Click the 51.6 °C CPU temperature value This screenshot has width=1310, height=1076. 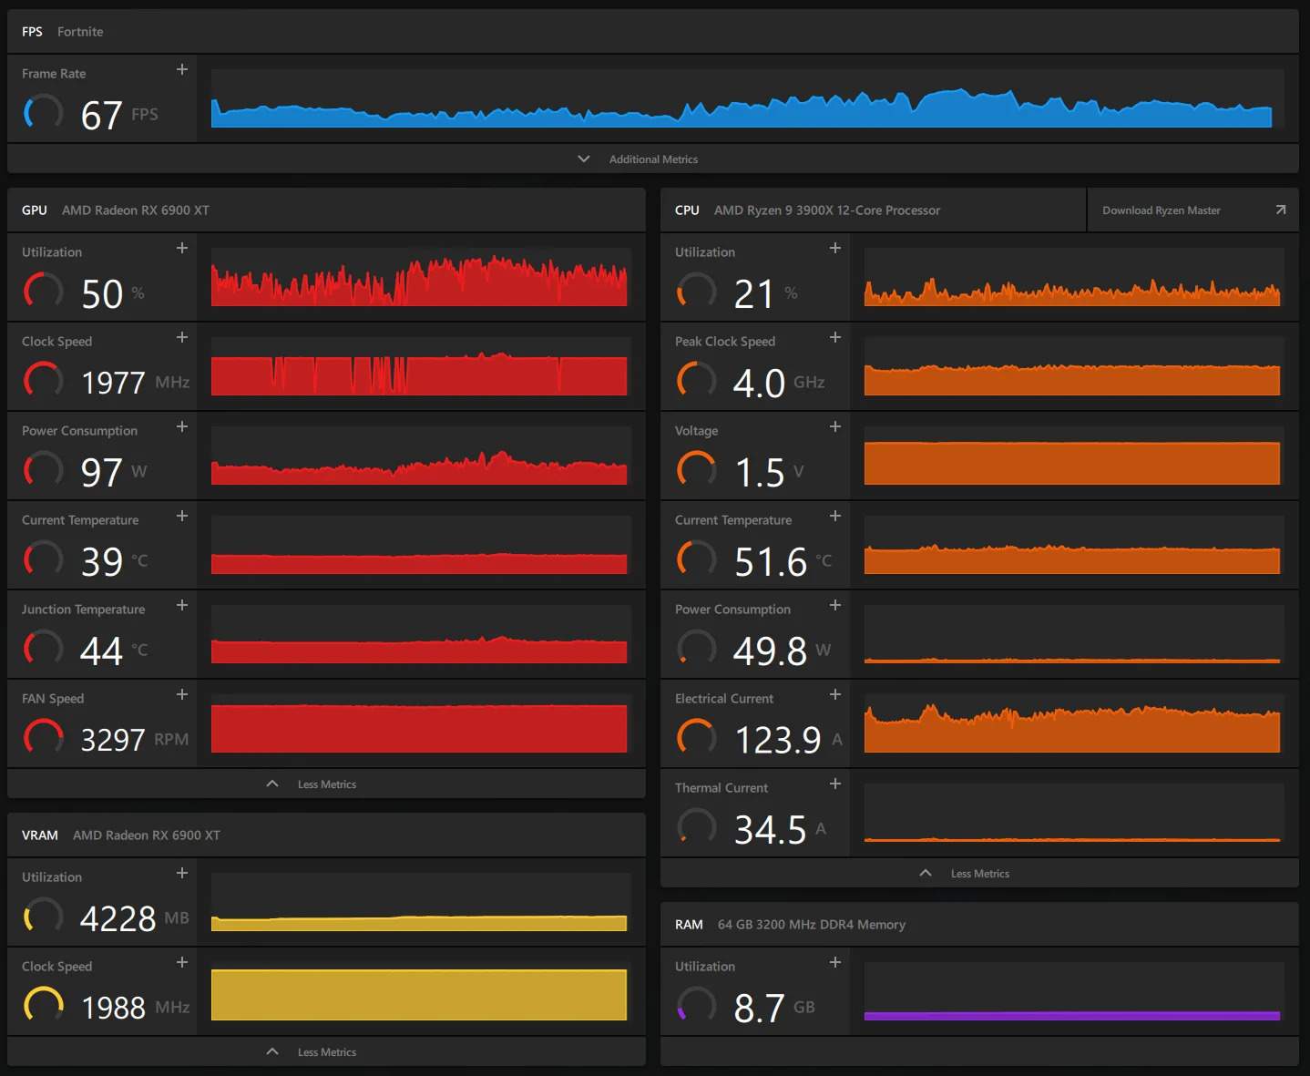(783, 561)
